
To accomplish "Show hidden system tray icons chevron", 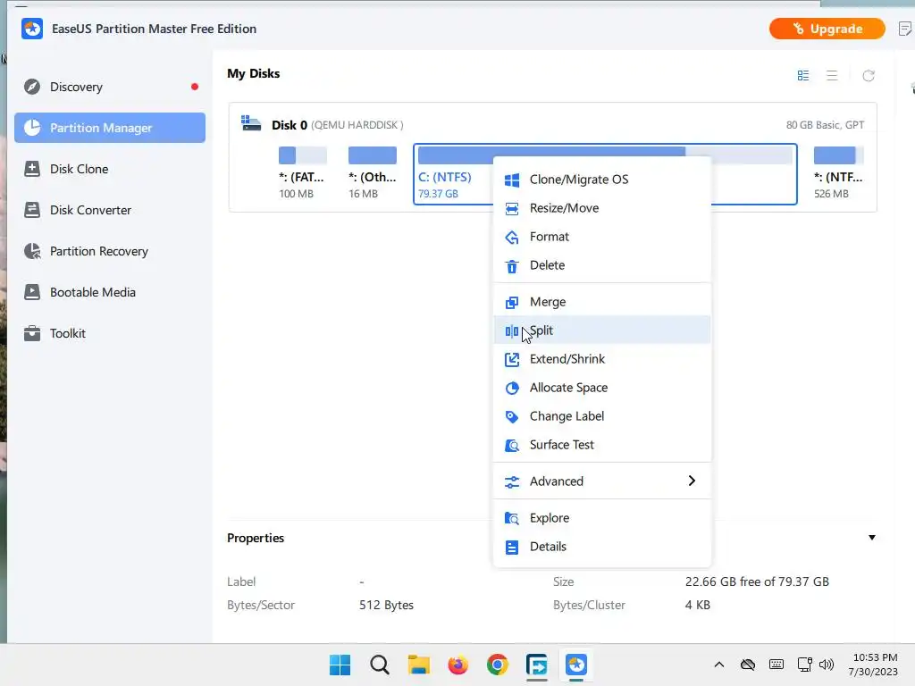I will click(719, 665).
